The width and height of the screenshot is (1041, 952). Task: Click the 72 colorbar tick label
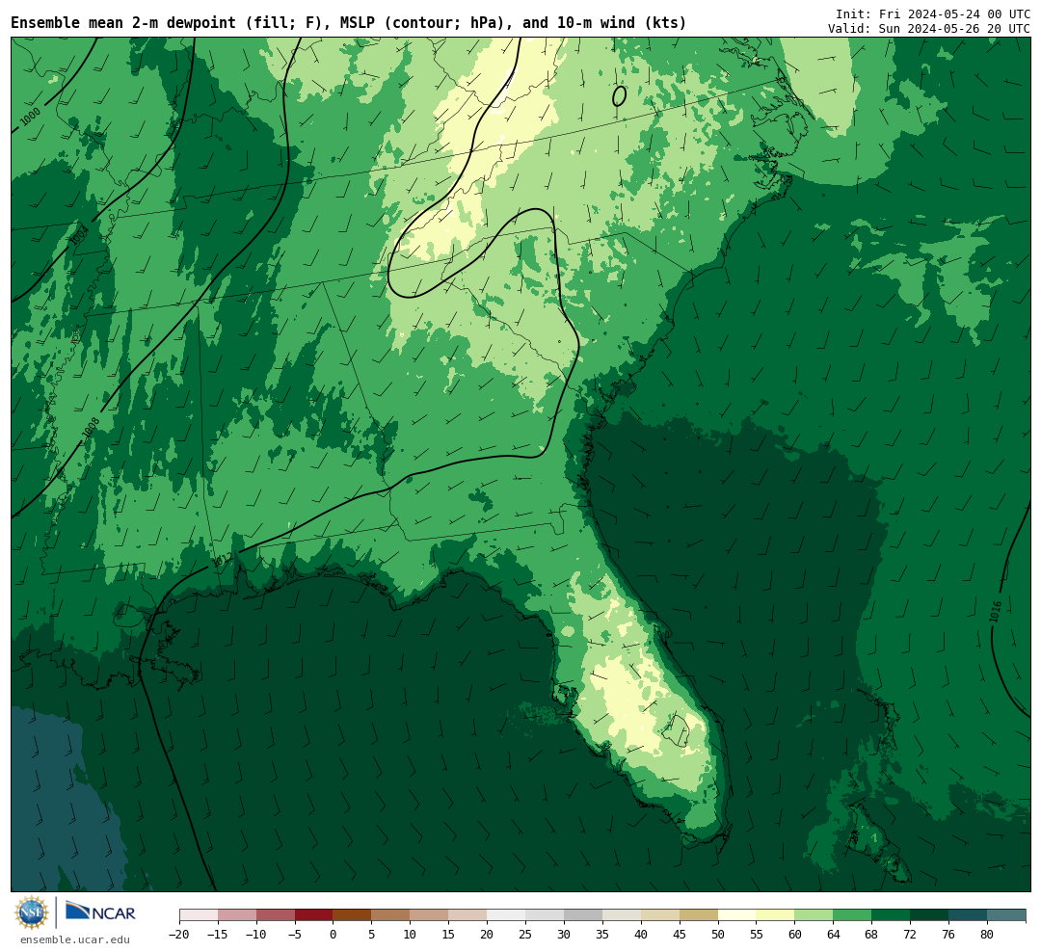[x=910, y=935]
